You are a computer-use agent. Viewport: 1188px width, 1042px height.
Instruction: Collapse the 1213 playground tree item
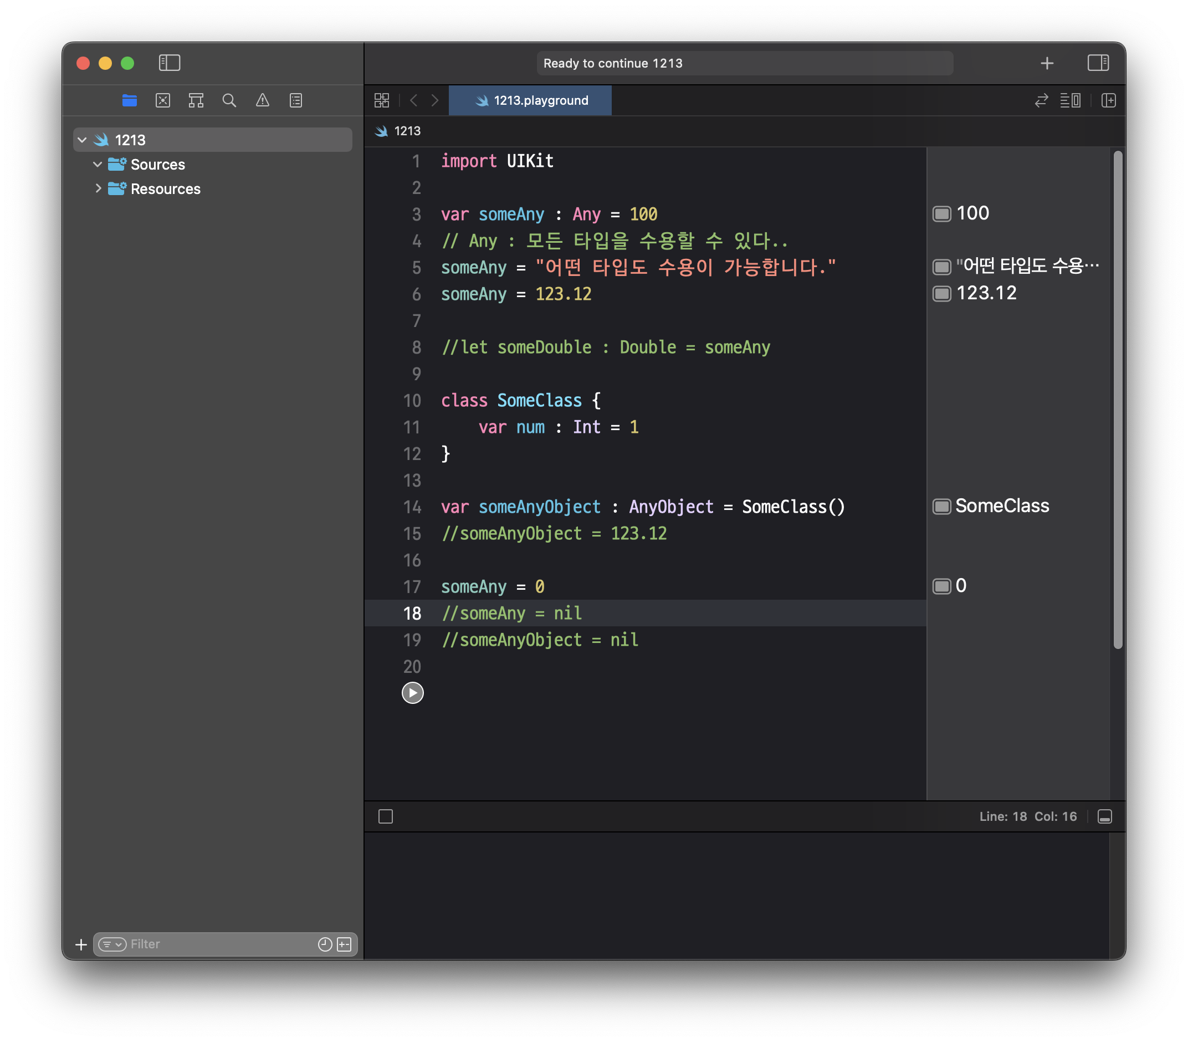pos(82,140)
